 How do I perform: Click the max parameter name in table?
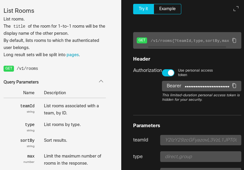point(31,156)
